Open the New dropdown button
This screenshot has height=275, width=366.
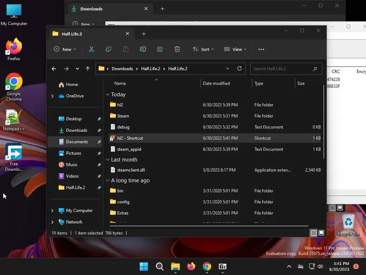click(x=65, y=49)
